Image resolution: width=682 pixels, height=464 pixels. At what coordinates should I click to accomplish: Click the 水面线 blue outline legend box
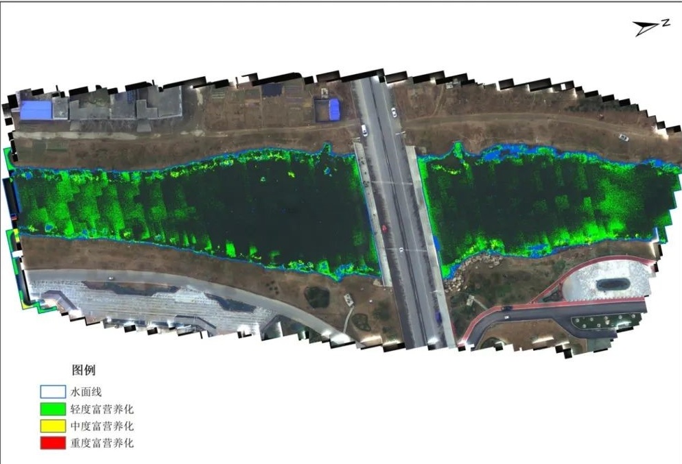pyautogui.click(x=53, y=392)
